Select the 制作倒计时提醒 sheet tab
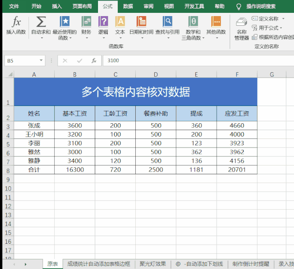The image size is (294, 269). (x=251, y=264)
